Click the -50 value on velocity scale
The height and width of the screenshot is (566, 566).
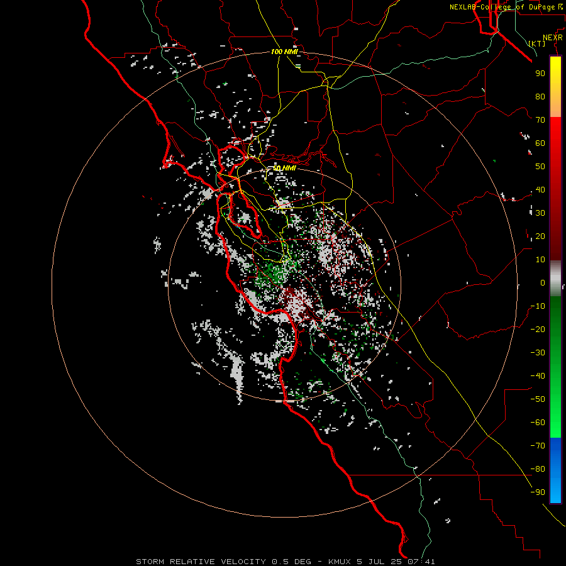[x=538, y=399]
